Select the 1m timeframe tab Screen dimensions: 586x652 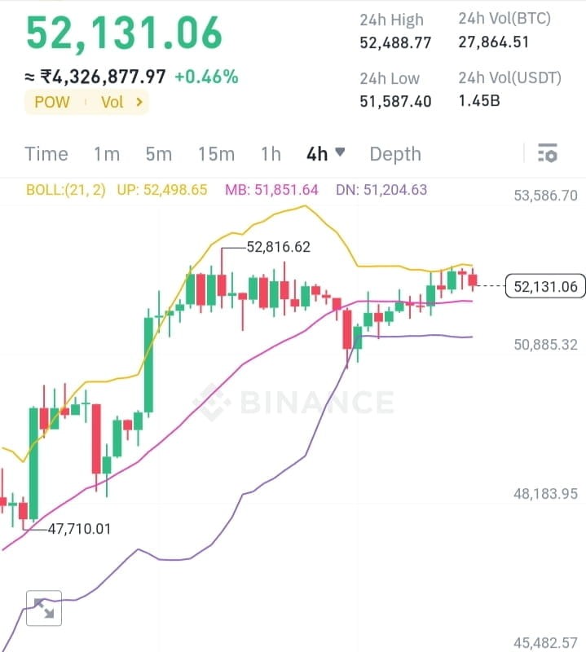pyautogui.click(x=107, y=154)
